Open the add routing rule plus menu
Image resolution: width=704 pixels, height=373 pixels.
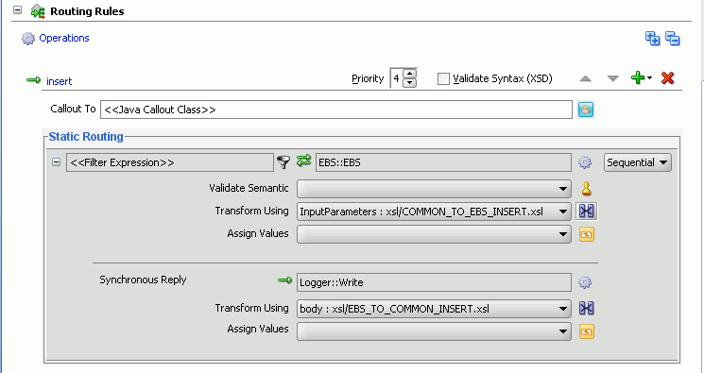[641, 78]
